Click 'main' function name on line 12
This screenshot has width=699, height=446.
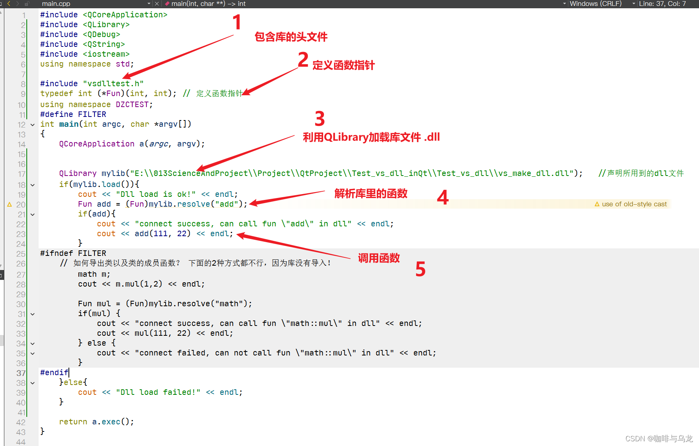(68, 124)
